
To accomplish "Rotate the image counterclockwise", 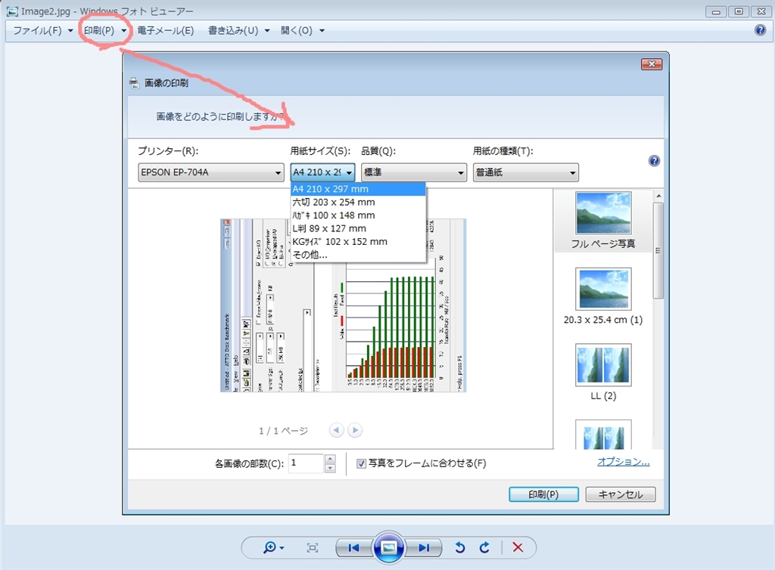I will [459, 547].
